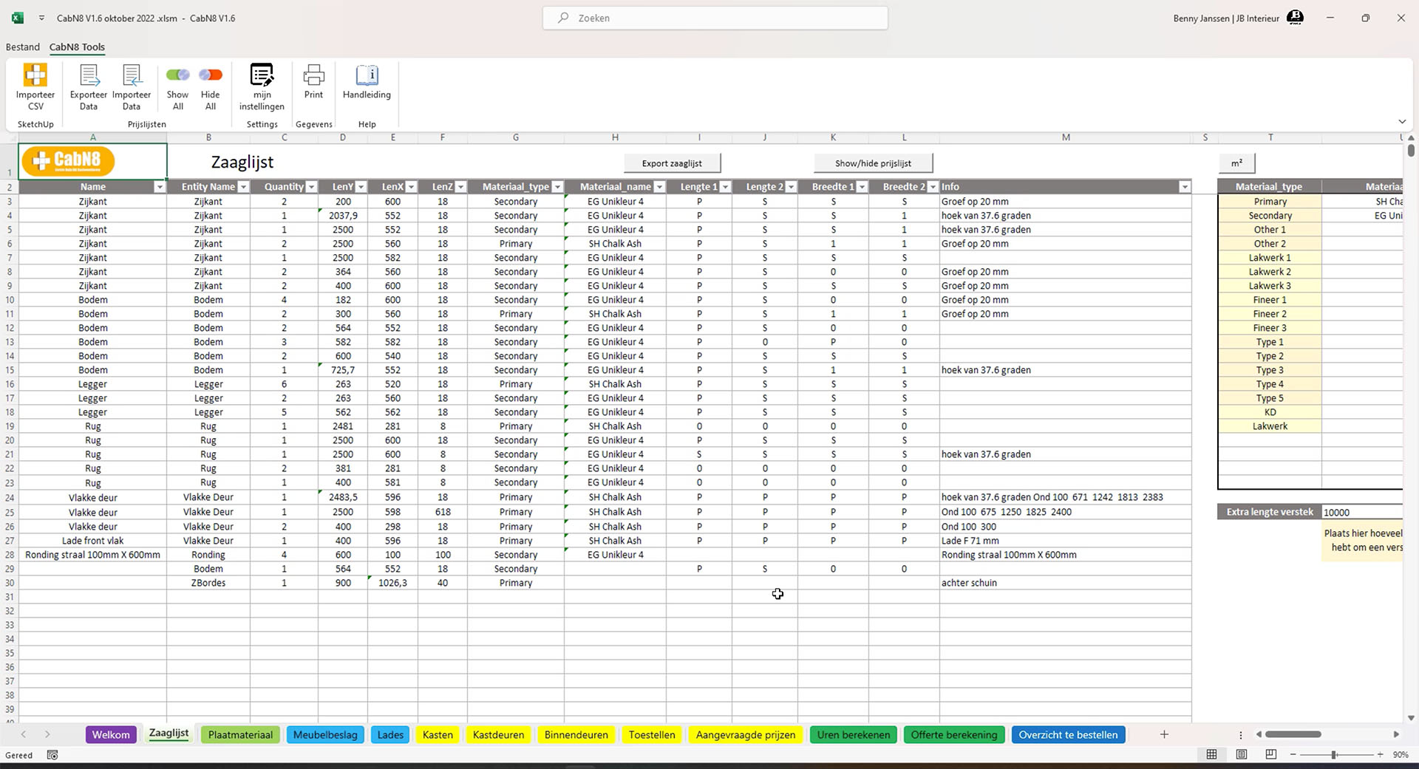Toggle Page Layout view in status bar
Image resolution: width=1419 pixels, height=769 pixels.
tap(1242, 755)
